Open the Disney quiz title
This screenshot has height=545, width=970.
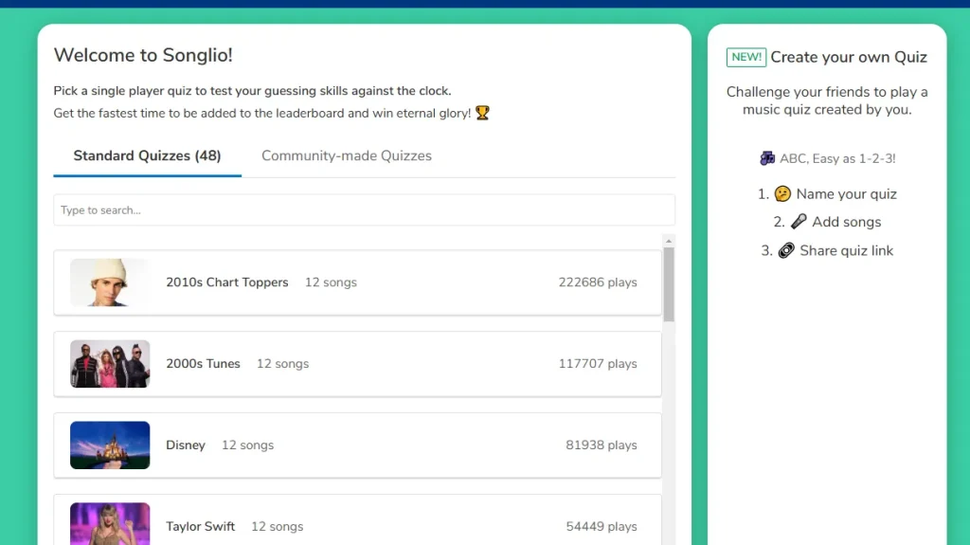coord(186,445)
